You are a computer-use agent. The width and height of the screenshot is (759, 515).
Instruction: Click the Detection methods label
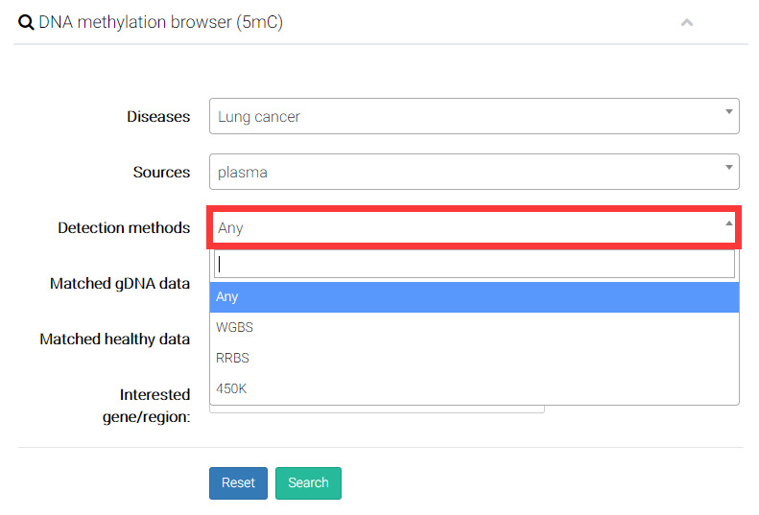[x=124, y=228]
